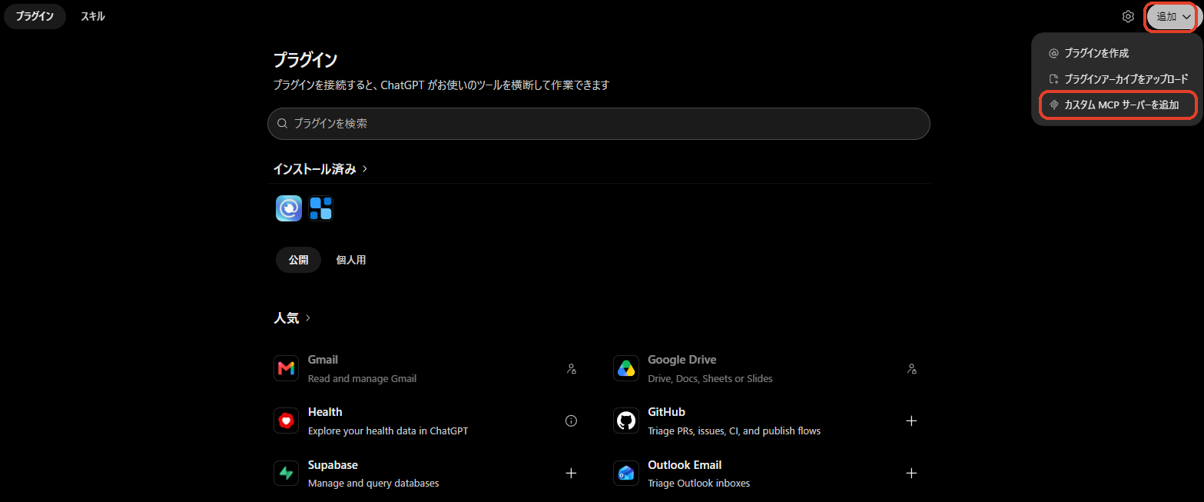Screen dimensions: 1204x502
Task: Expand the 人気 section
Action: coord(292,317)
